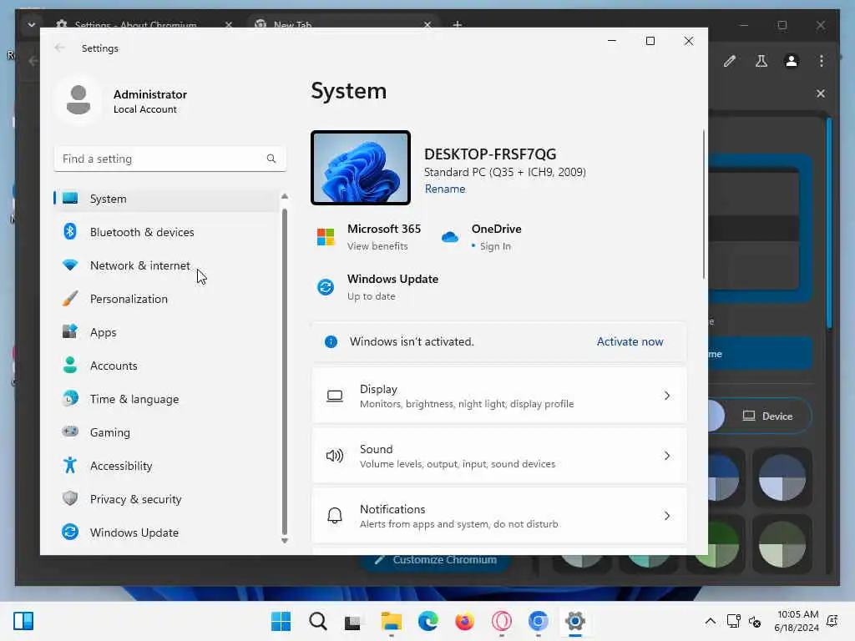
Task: Open a new Chromium tab with plus button
Action: coord(457,24)
